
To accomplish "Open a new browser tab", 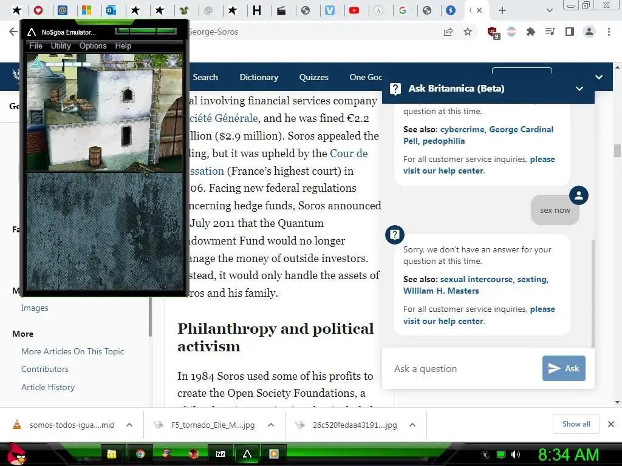I will (502, 10).
